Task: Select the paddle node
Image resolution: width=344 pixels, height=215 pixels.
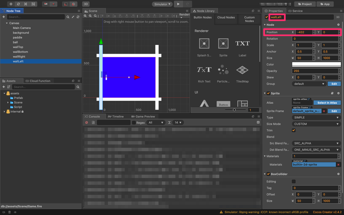Action: [x=17, y=38]
